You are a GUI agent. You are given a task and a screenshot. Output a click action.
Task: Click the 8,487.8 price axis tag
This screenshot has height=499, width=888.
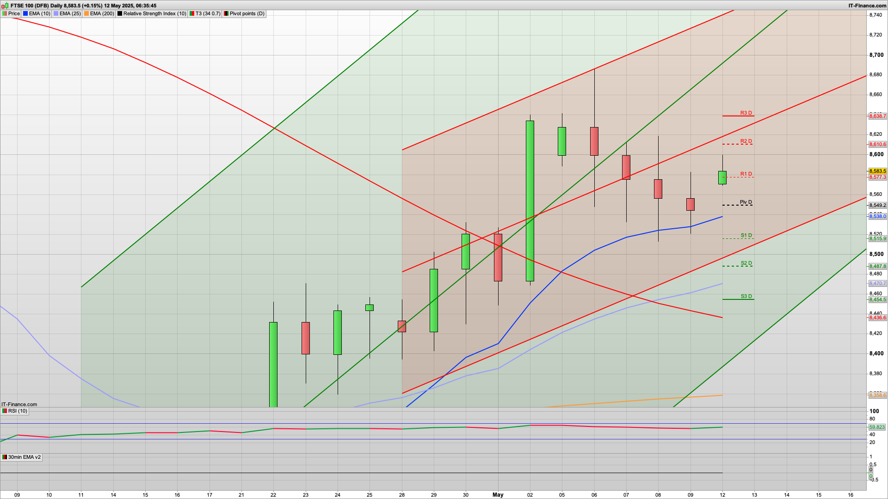(877, 266)
